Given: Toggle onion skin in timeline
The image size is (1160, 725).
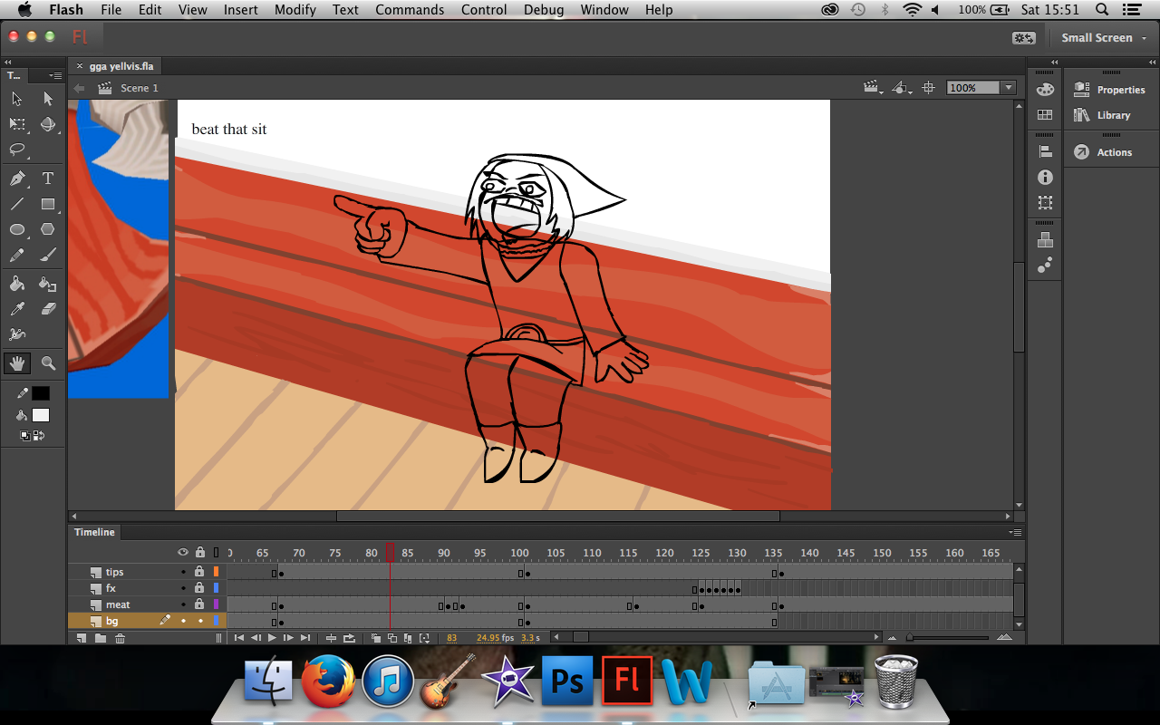Looking at the screenshot, I should click(377, 638).
